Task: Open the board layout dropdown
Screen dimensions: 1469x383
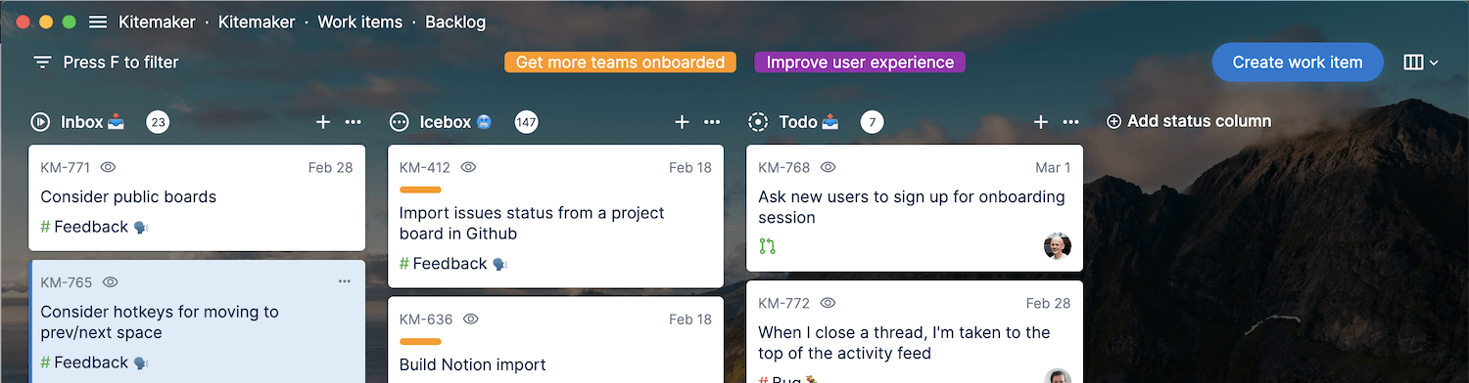Action: 1420,63
